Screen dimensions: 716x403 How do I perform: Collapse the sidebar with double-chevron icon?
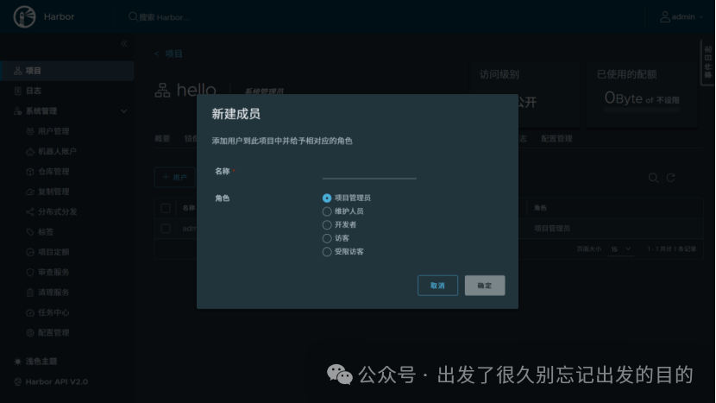pyautogui.click(x=123, y=44)
